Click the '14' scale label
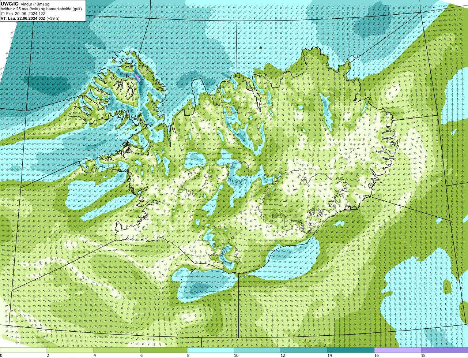The image size is (468, 358). 330,355
